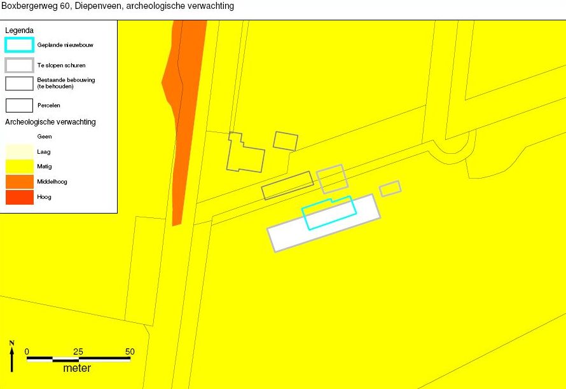Click the light gray Te slopen schuren legend symbol
The image size is (566, 389).
point(19,65)
